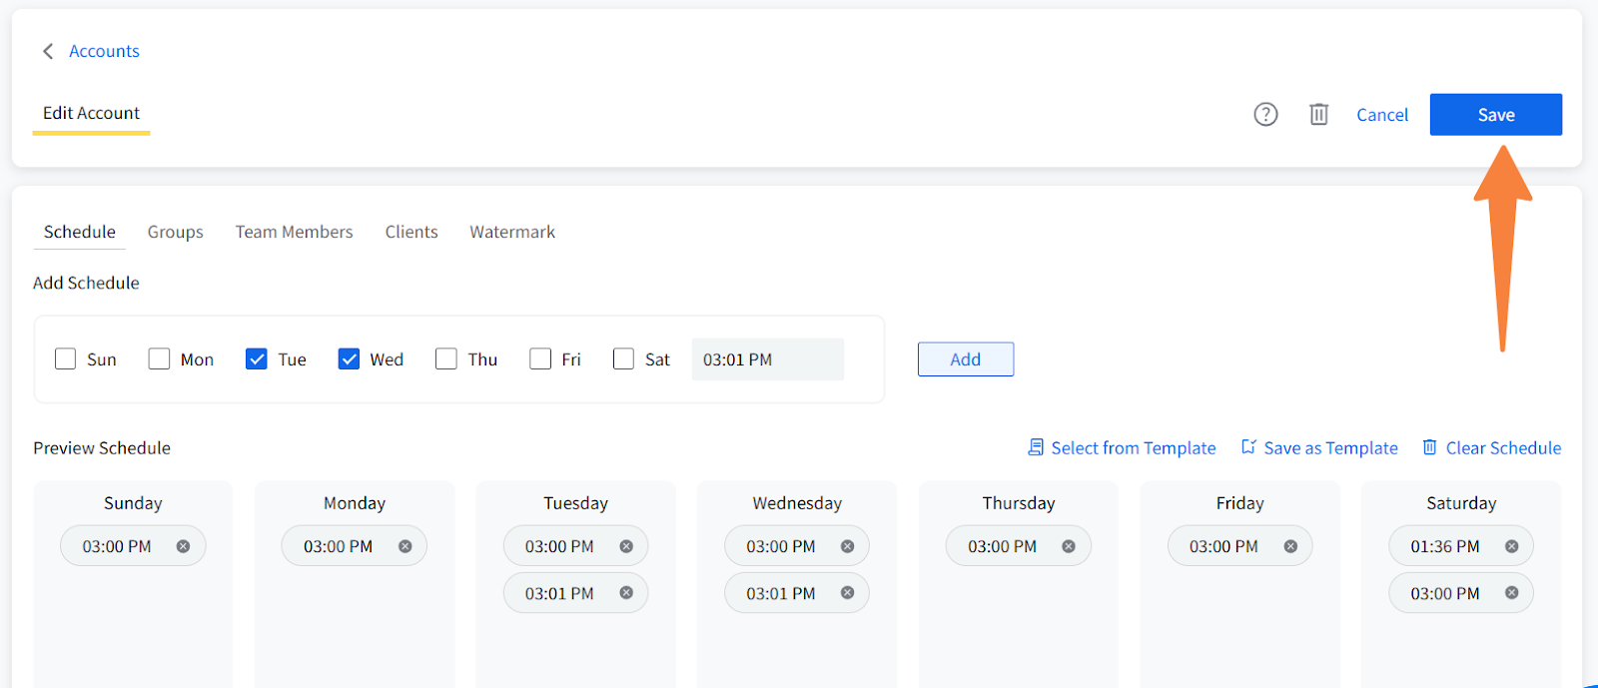1598x688 pixels.
Task: Click the Add schedule button
Action: (965, 359)
